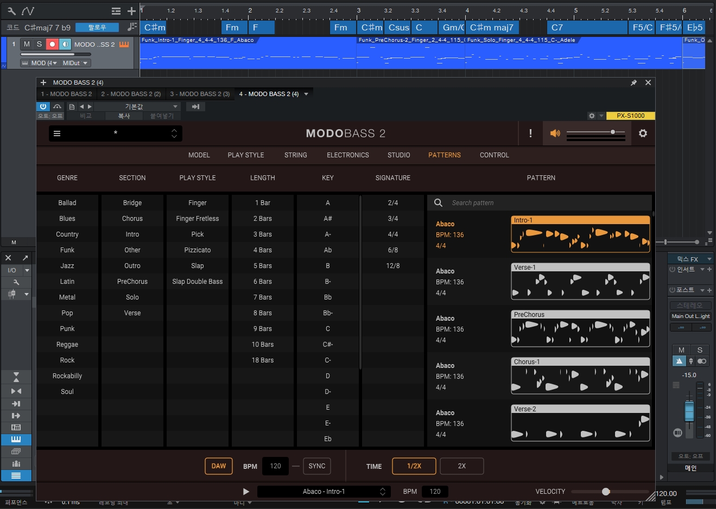Open the Abaco - Intro-1 pattern selector
Viewport: 716px width, 509px height.
click(x=324, y=492)
